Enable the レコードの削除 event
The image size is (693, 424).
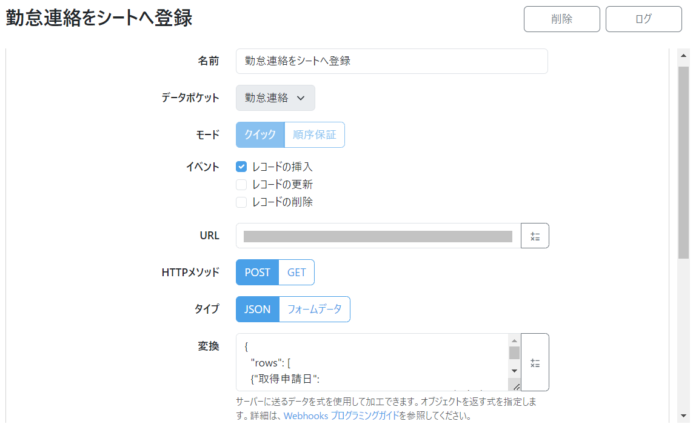tap(241, 202)
